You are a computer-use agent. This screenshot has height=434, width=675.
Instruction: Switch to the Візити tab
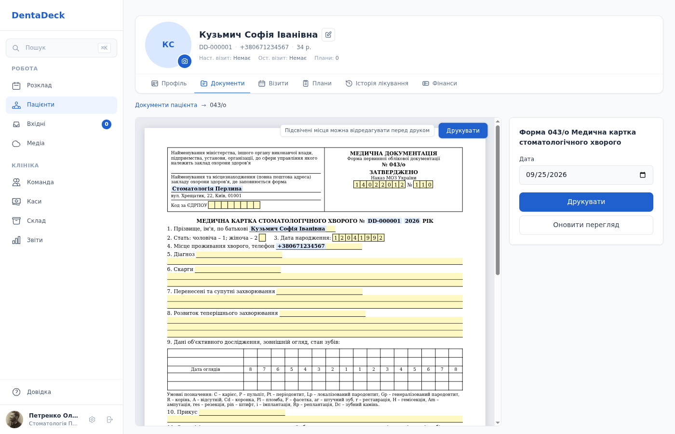(x=273, y=83)
